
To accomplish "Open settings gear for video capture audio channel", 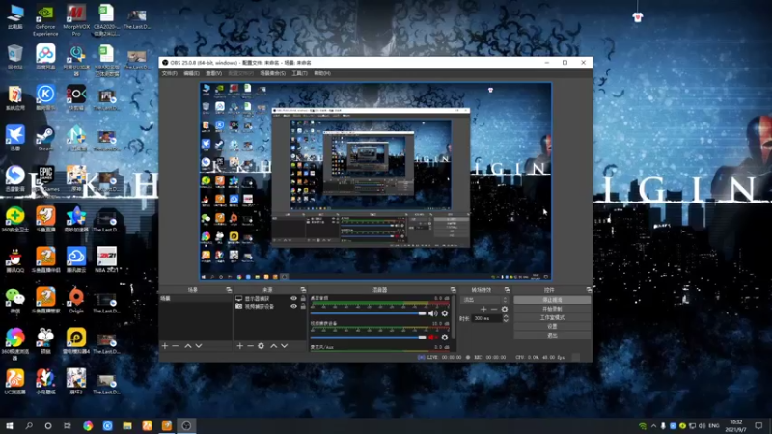I will coord(445,337).
